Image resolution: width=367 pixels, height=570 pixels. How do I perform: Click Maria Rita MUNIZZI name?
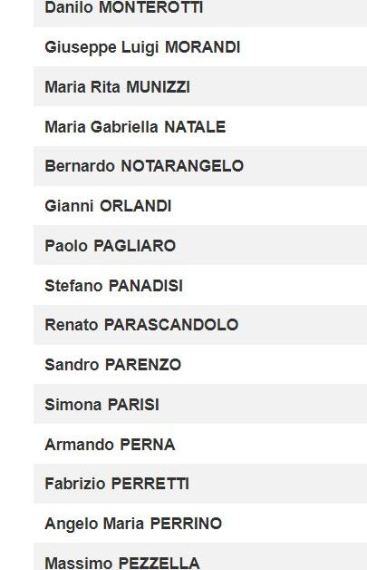(x=117, y=87)
